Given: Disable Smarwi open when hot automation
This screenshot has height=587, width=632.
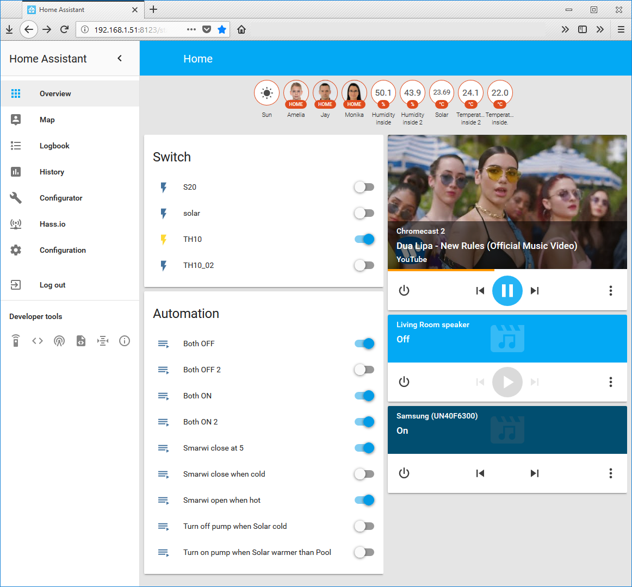Looking at the screenshot, I should [364, 500].
